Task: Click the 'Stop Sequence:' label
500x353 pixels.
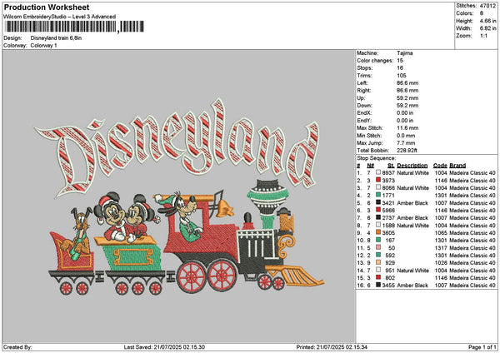Action: [377, 158]
